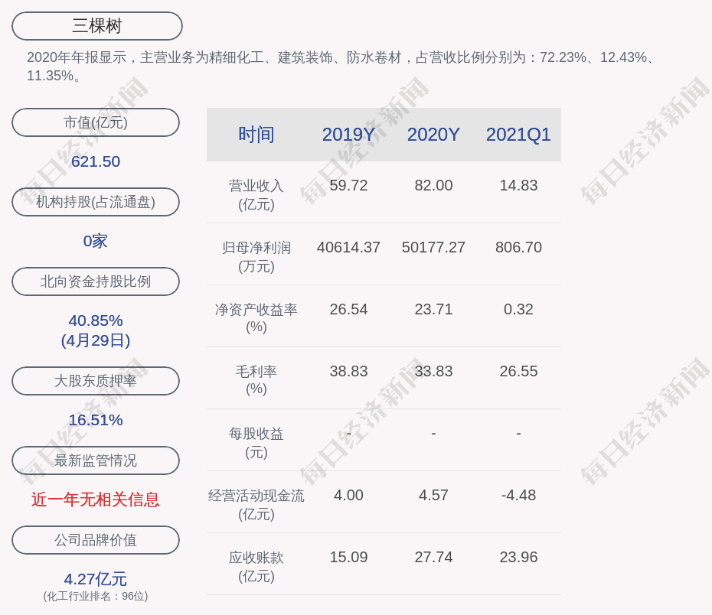712x615 pixels.
Task: Click the gross margin value 26.55
Action: 518,372
